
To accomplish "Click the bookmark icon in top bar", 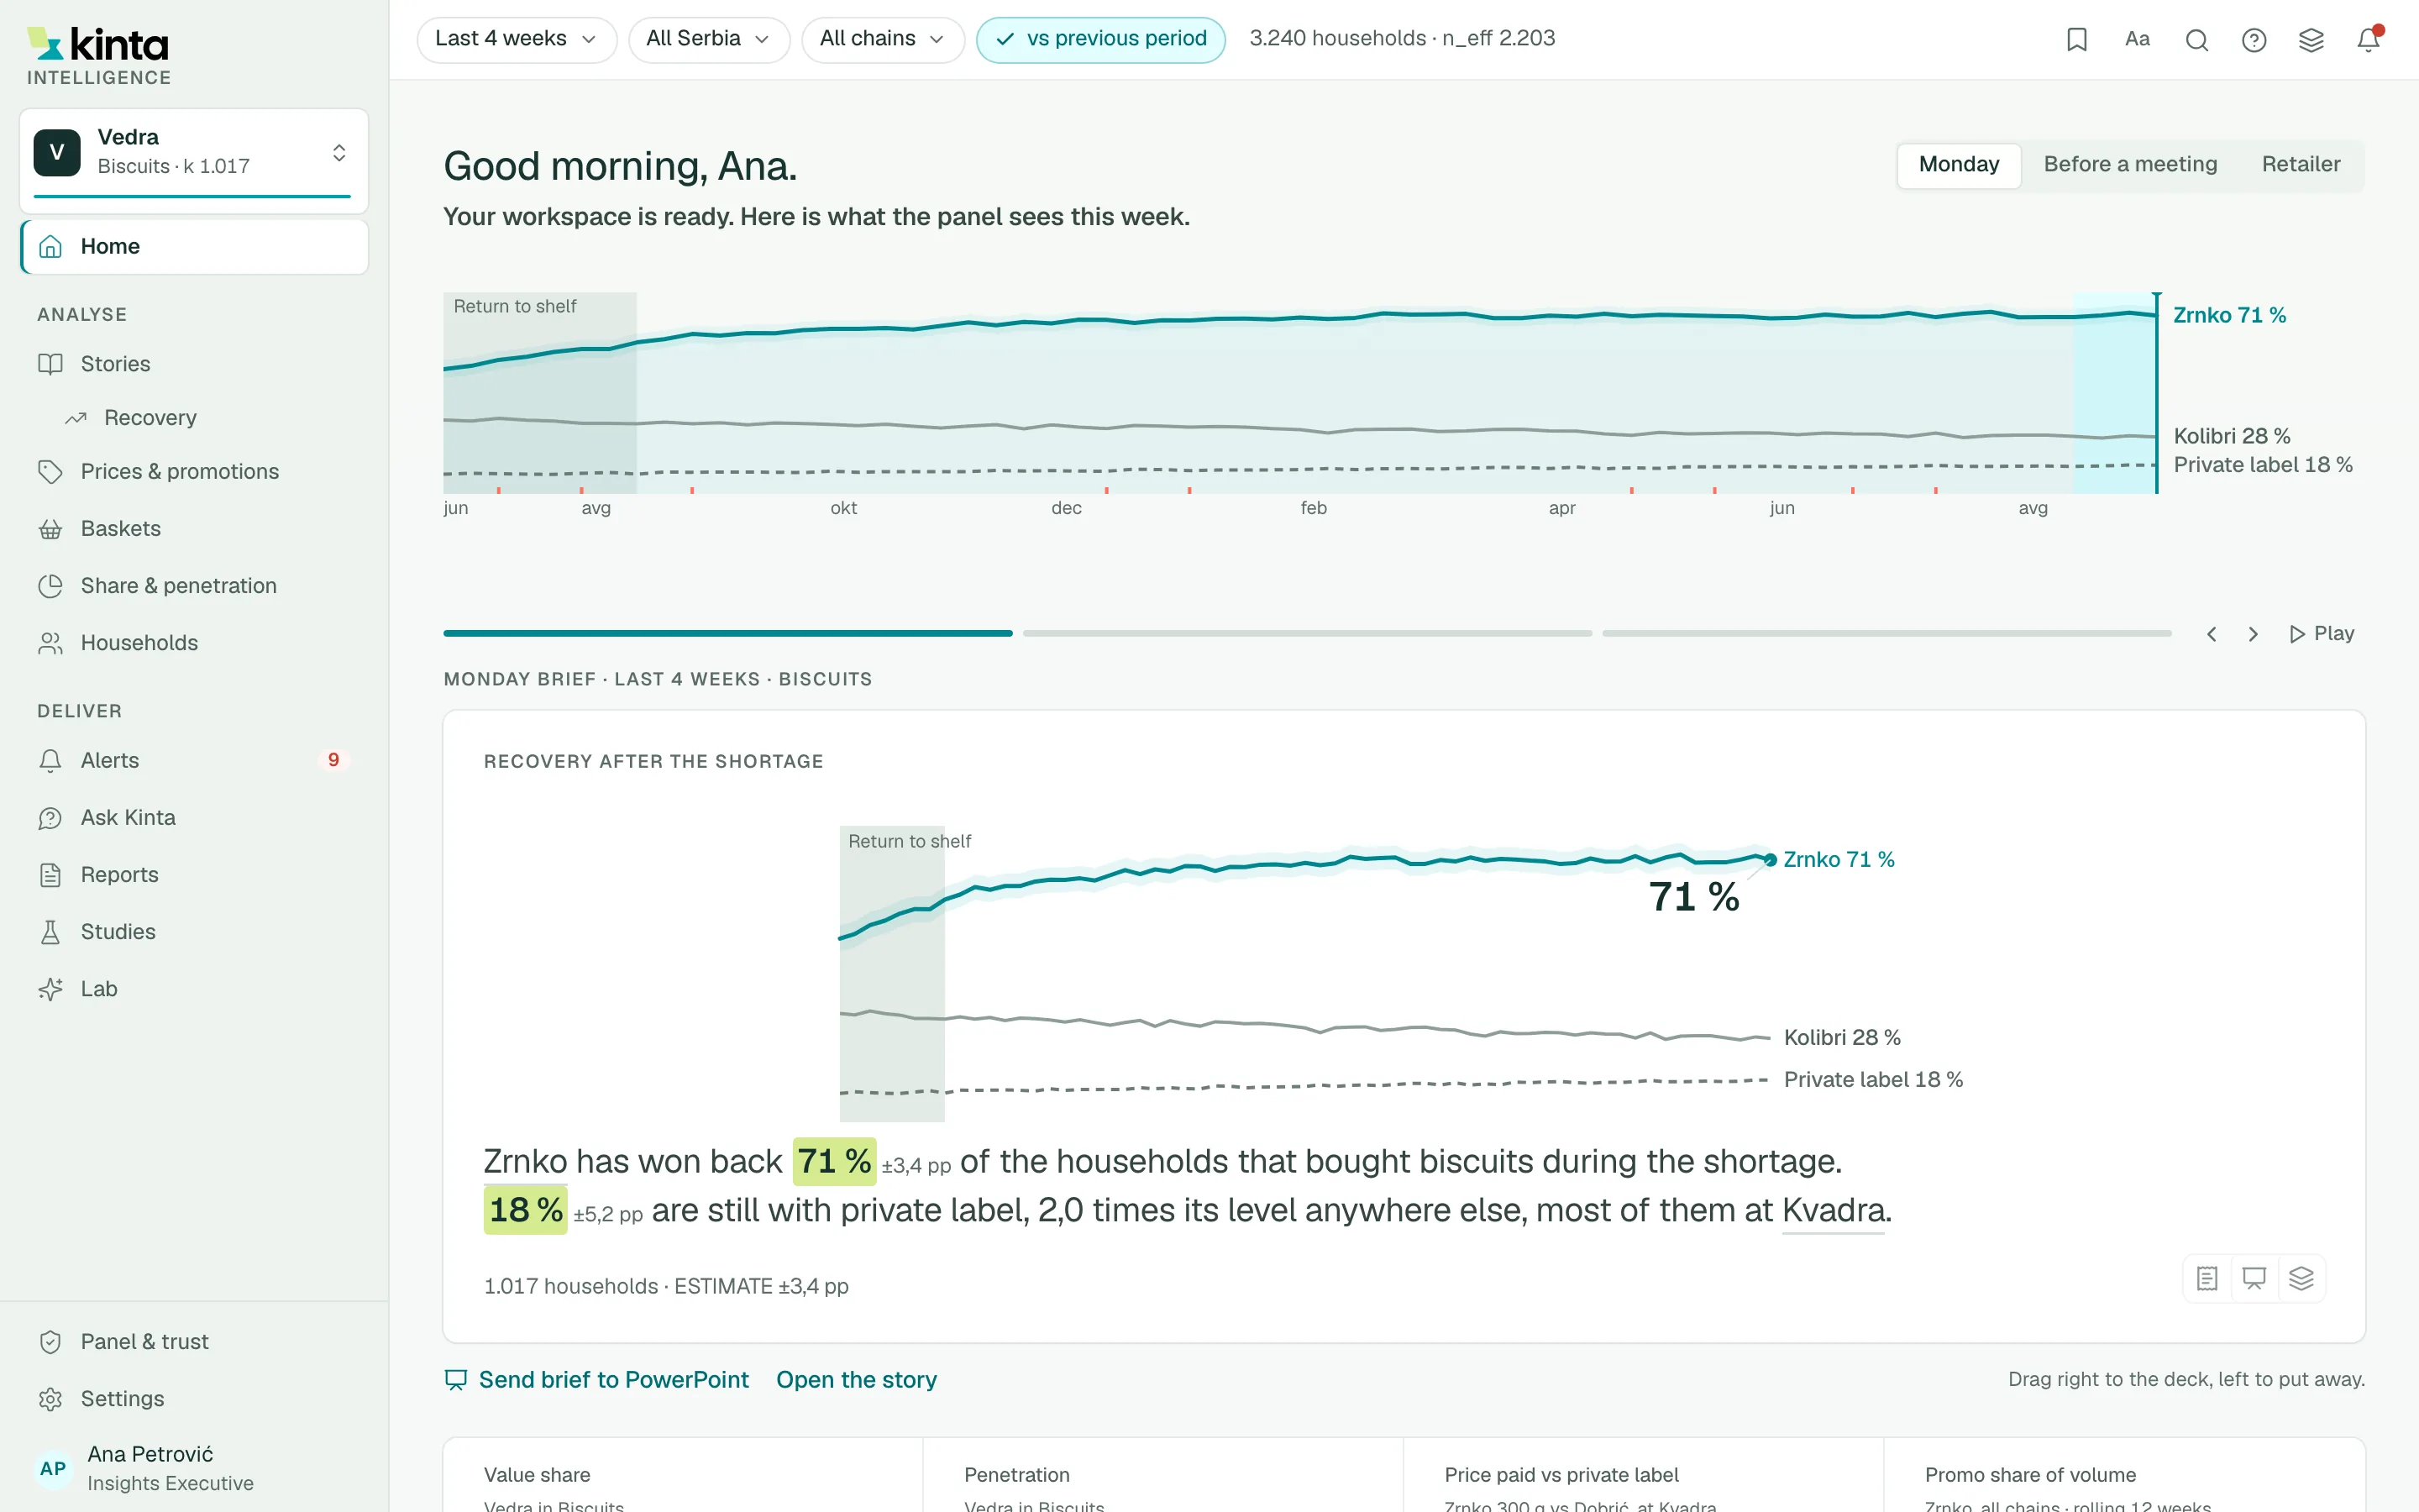I will pyautogui.click(x=2076, y=39).
